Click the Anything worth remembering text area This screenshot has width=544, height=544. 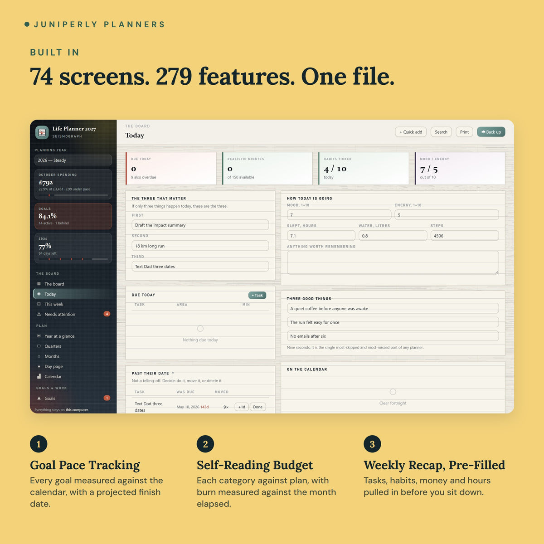[x=393, y=262]
